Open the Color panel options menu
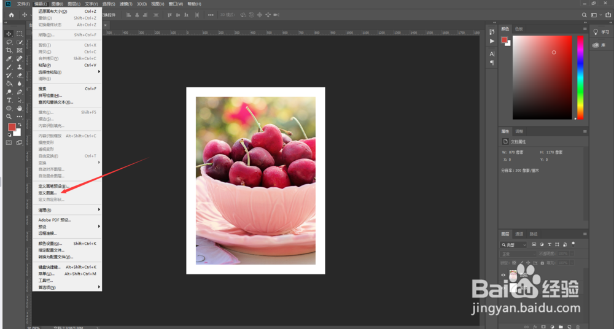 pyautogui.click(x=585, y=29)
